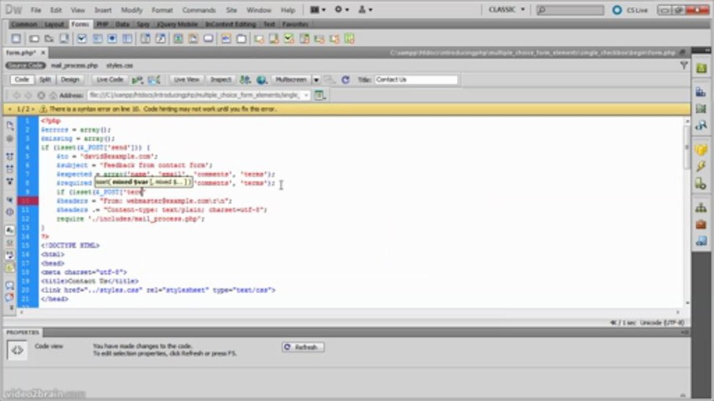Screen dimensions: 714x401
Task: Toggle Inspect mode
Action: 221,80
